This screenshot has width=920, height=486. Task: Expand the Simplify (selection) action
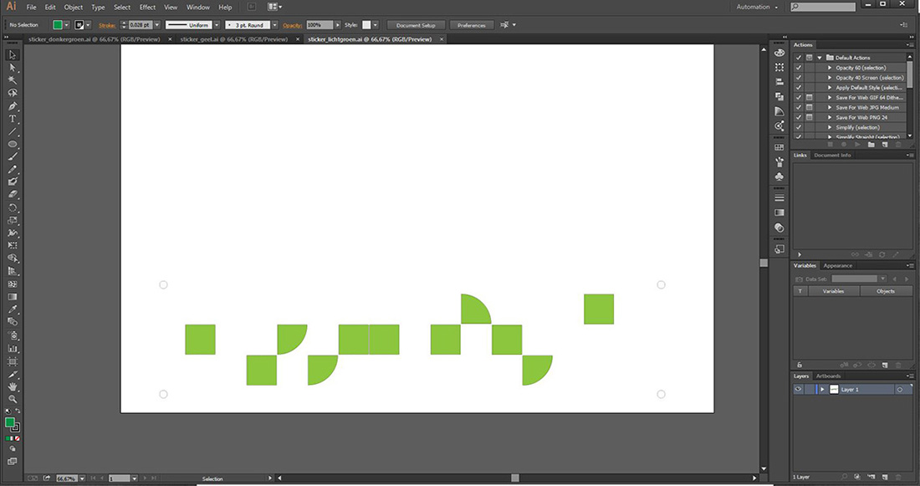pos(830,127)
